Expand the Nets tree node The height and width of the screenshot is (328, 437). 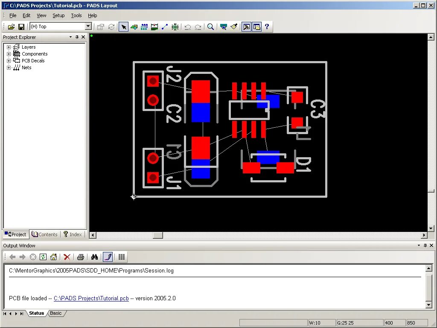click(9, 67)
